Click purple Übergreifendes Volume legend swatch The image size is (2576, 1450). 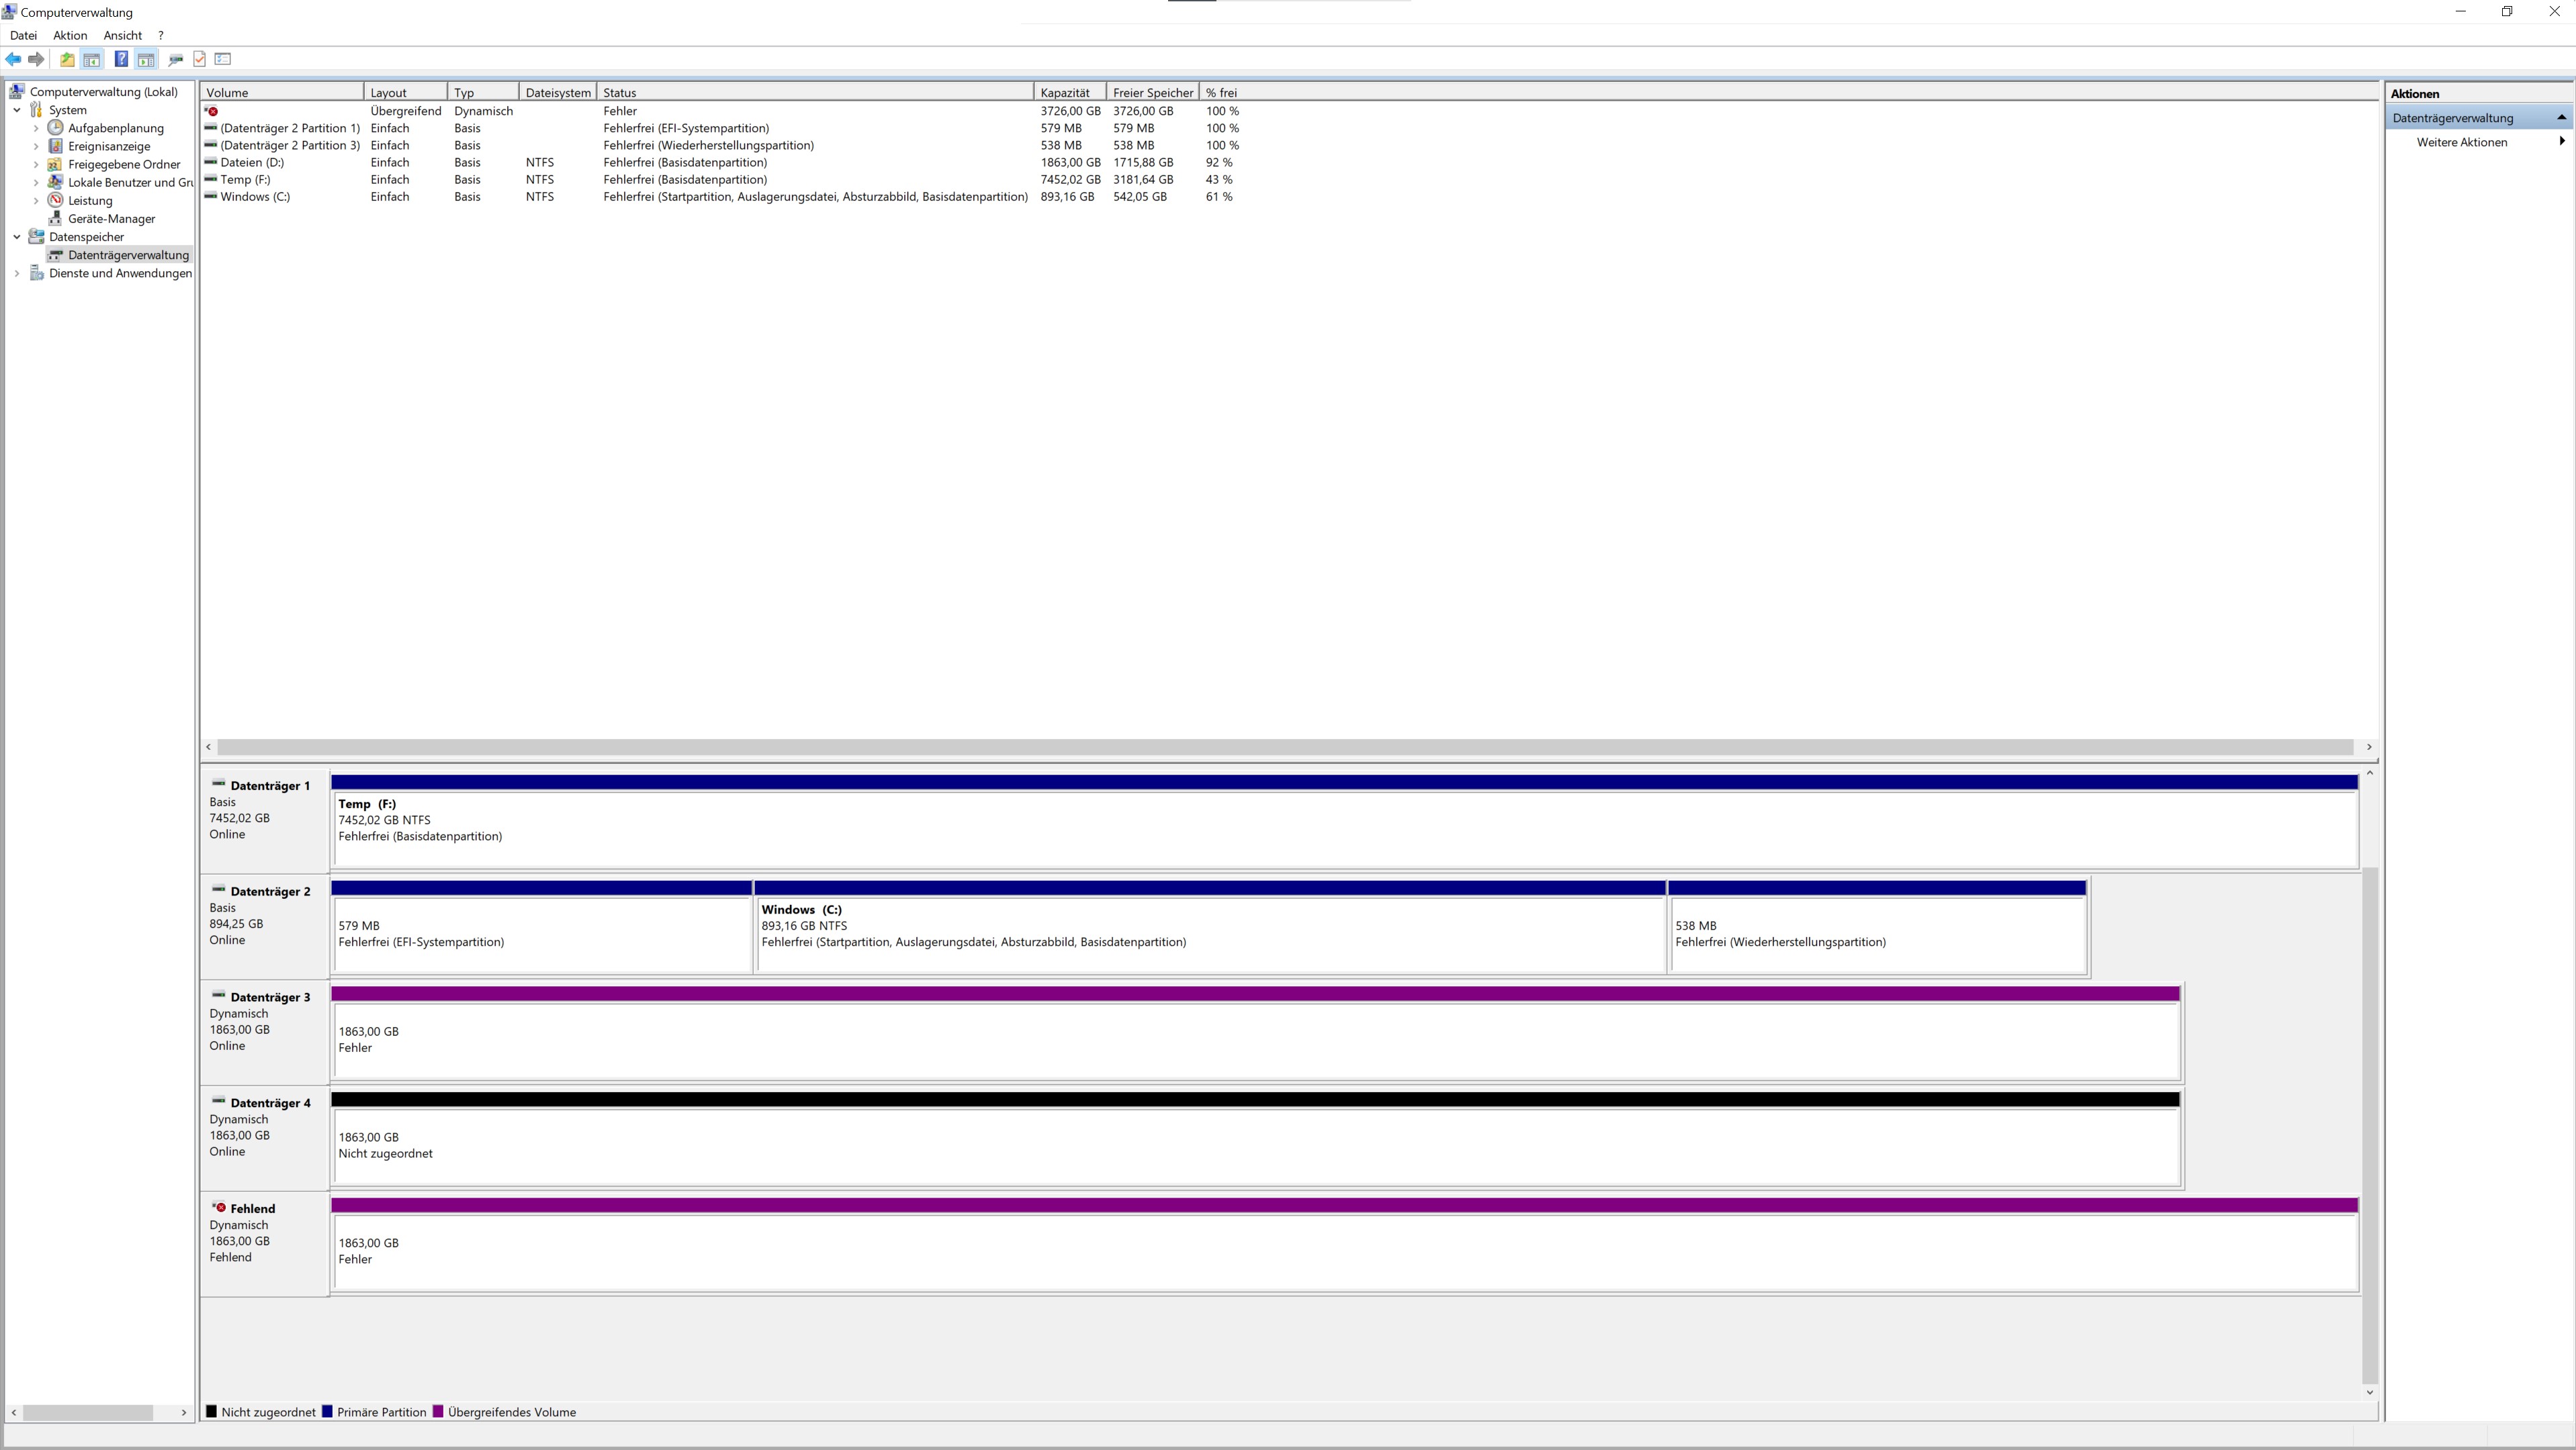(438, 1411)
